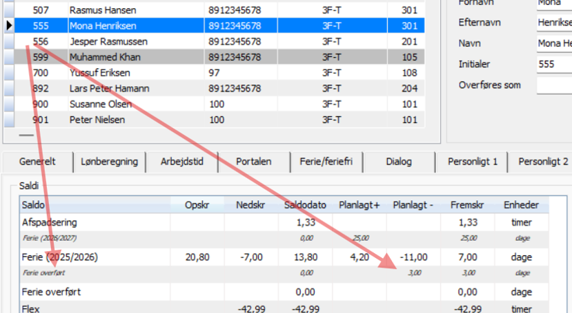572x313 pixels.
Task: Click value 97 in Yussuf Eriksen row
Action: click(214, 73)
